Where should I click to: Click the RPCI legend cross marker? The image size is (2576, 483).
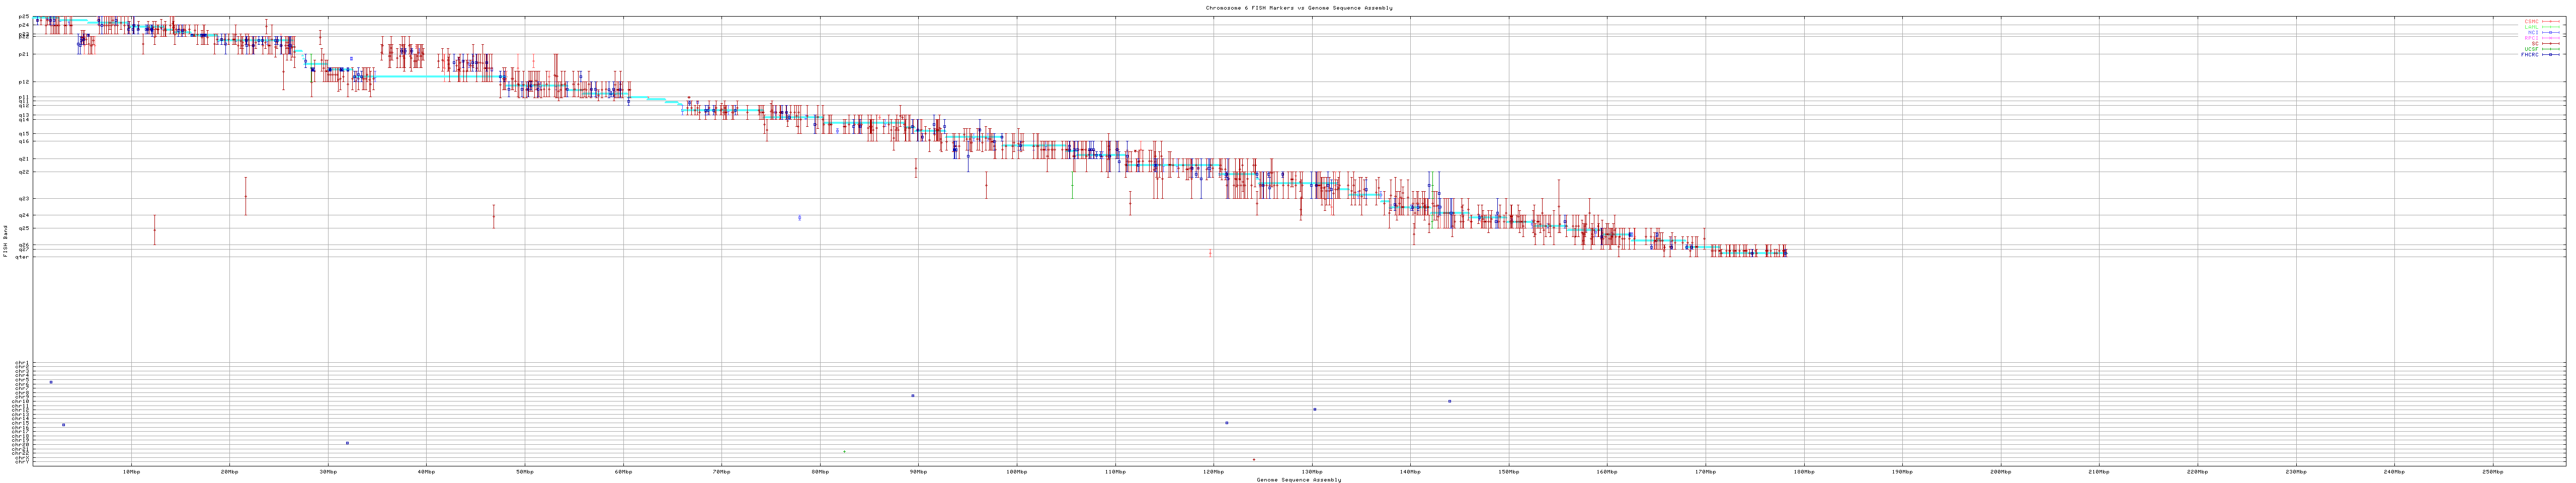point(2551,38)
